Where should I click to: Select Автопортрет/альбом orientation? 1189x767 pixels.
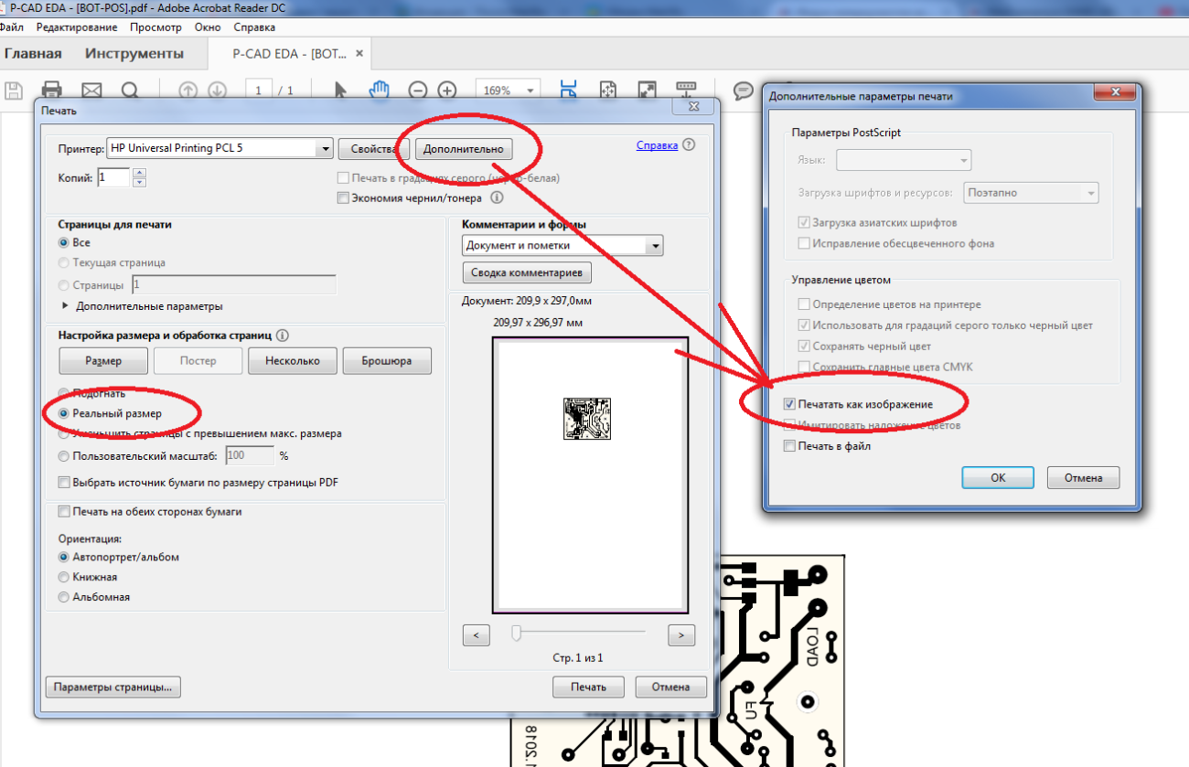click(64, 557)
